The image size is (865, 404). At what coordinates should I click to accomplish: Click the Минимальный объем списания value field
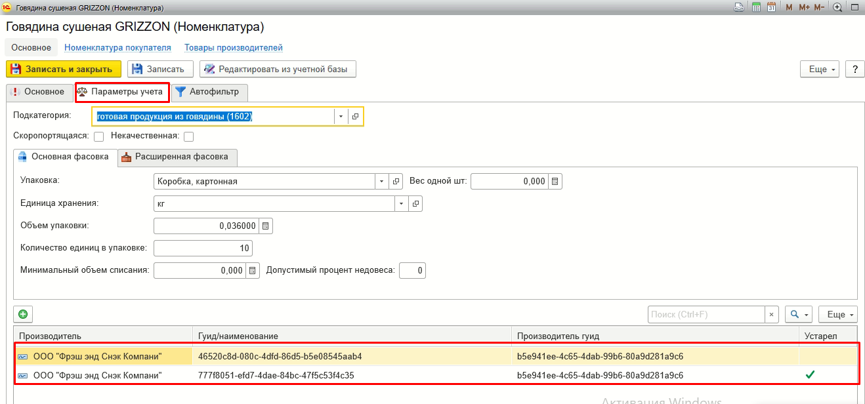coord(200,270)
